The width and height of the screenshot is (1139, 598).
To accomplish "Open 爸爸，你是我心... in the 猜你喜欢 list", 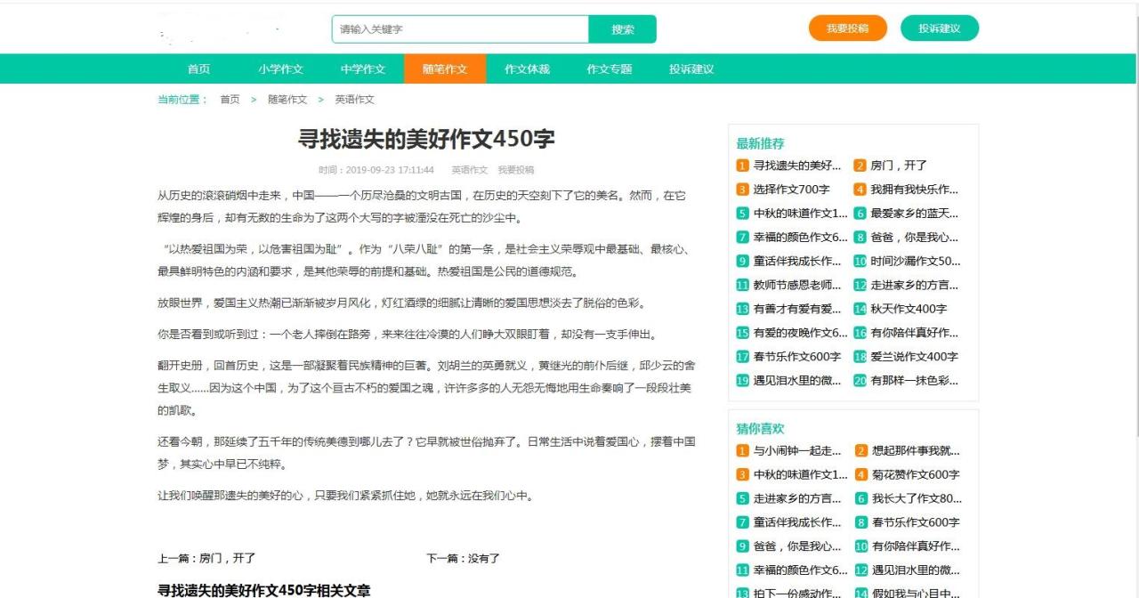I will coord(796,546).
